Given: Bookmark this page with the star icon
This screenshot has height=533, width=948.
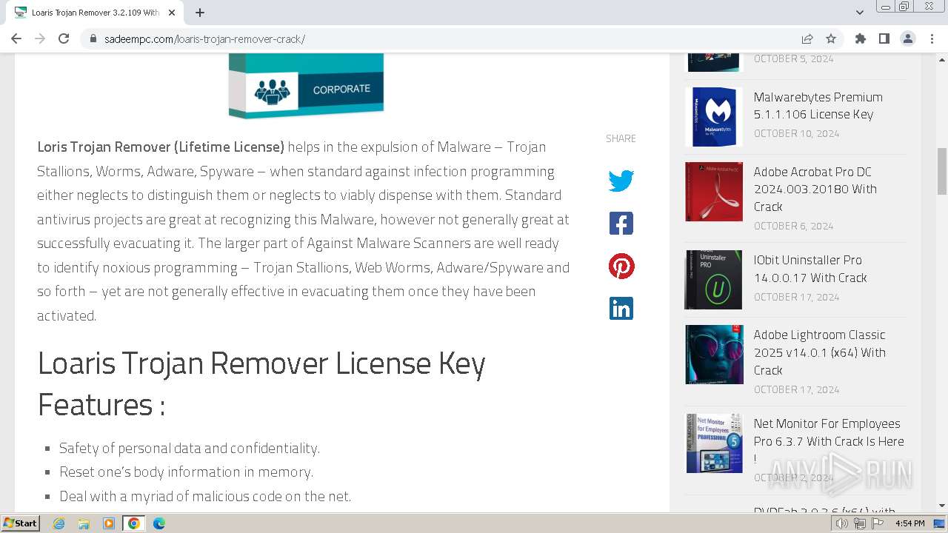Looking at the screenshot, I should point(831,38).
